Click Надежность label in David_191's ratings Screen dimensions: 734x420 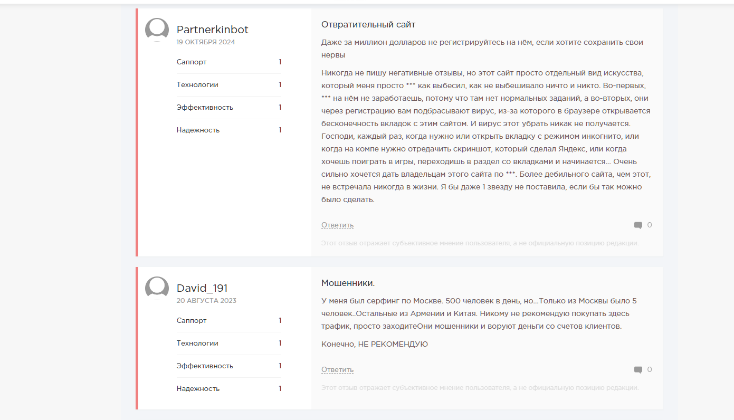click(x=198, y=389)
